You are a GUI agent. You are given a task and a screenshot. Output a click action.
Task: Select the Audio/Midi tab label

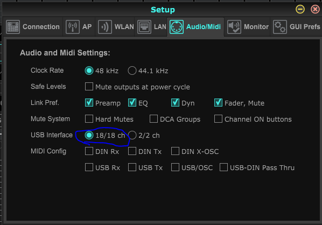204,27
